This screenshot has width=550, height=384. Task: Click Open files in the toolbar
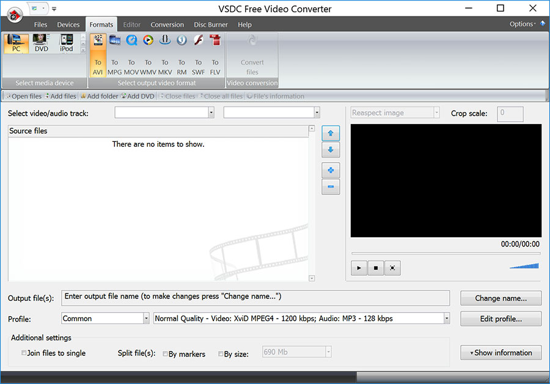(x=24, y=96)
